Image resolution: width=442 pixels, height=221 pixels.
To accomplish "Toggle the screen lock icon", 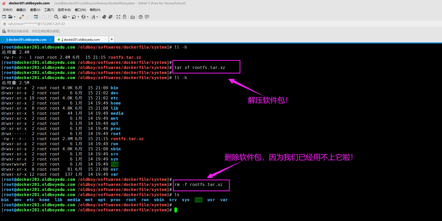I will tap(125, 17).
